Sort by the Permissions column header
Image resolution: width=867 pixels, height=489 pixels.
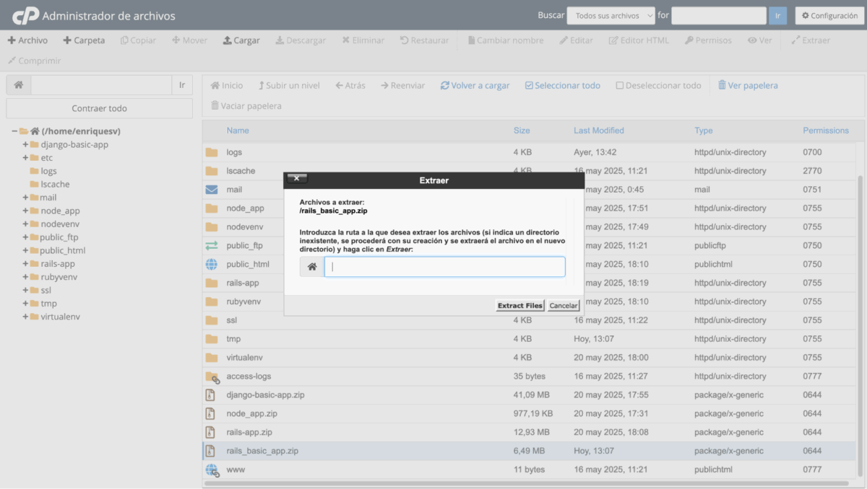[x=826, y=131]
